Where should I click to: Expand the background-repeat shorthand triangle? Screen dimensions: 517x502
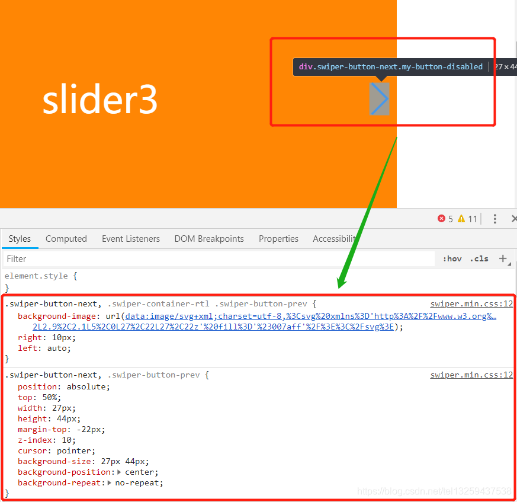point(109,482)
